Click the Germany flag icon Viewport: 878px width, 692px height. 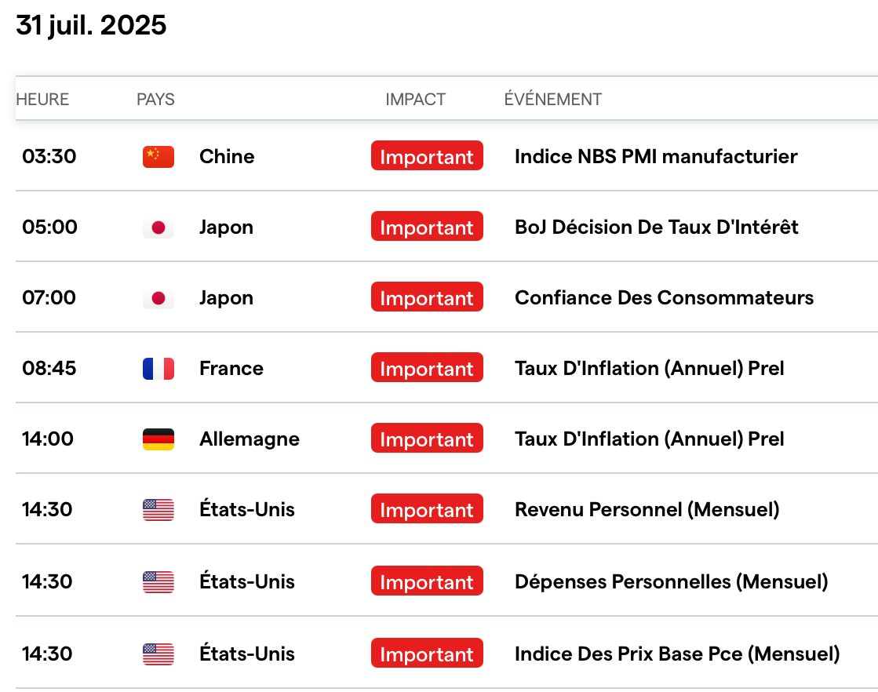(158, 439)
